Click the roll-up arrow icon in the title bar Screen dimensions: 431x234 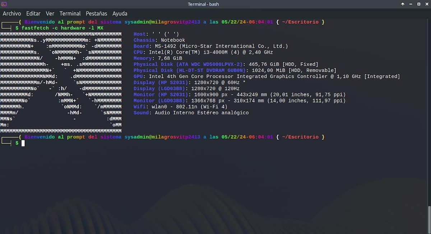point(403,4)
